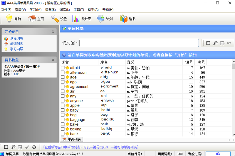Image resolution: width=235 pixels, height=156 pixels.
Task: Click the lightbulb icon beside 学习向导
Action: [6, 49]
